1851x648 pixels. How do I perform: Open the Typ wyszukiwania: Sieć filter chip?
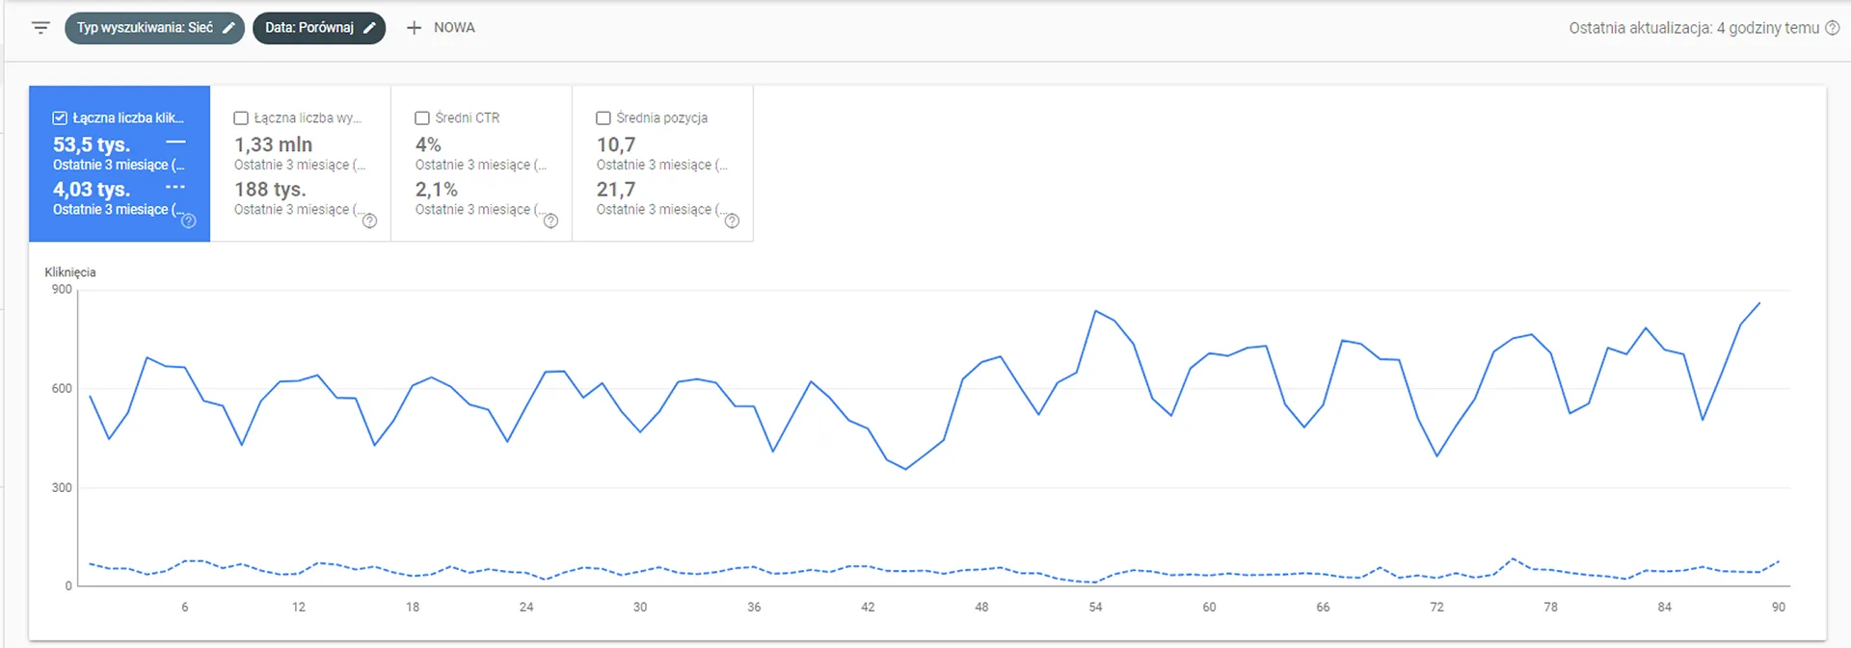(154, 28)
